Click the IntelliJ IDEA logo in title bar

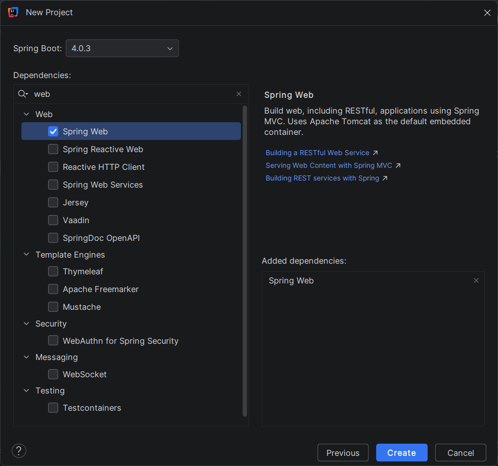point(14,12)
